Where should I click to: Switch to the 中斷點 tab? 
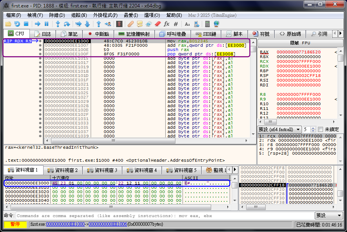pos(99,34)
